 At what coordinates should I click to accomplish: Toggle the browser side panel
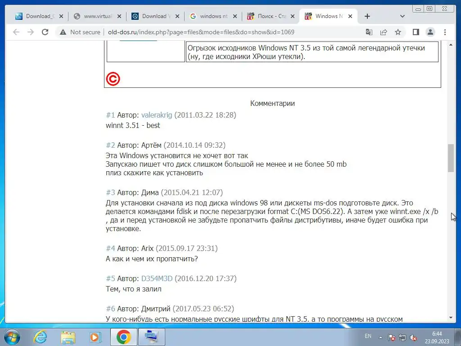tap(416, 32)
